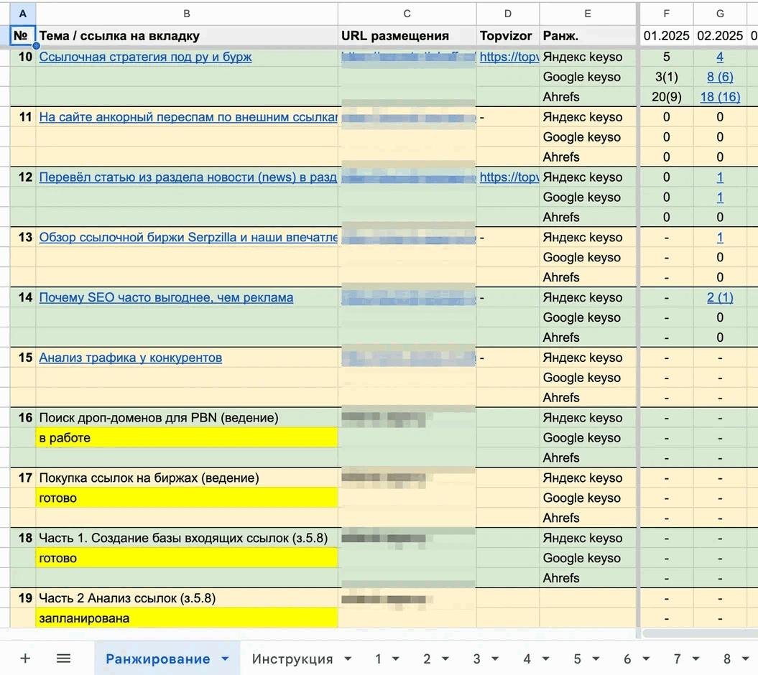Switch to the Инструкция sheet tab
The height and width of the screenshot is (675, 758).
(x=292, y=659)
